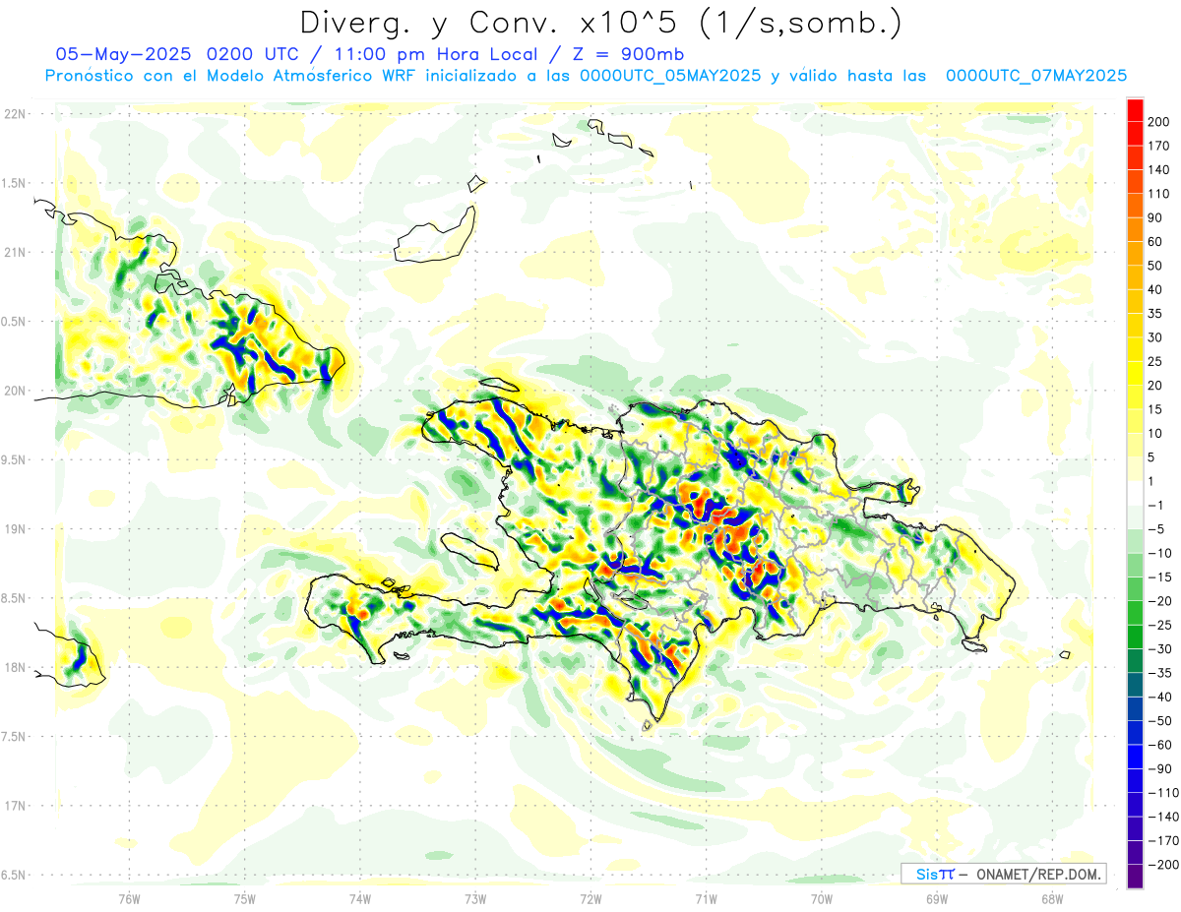Click the 7.5N latitude label
Image resolution: width=1181 pixels, height=912 pixels.
pyautogui.click(x=15, y=736)
